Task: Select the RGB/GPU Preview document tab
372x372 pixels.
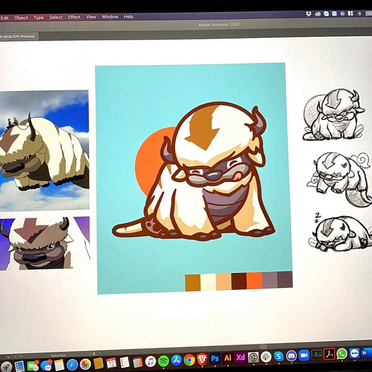Action: pos(19,36)
